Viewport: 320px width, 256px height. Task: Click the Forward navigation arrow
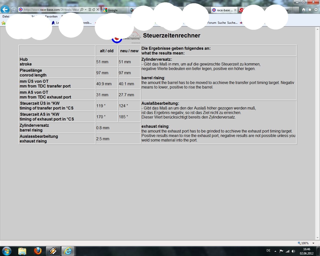click(x=14, y=10)
